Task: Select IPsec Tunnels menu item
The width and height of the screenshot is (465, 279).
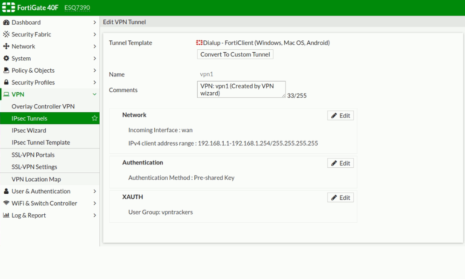Action: (50, 118)
